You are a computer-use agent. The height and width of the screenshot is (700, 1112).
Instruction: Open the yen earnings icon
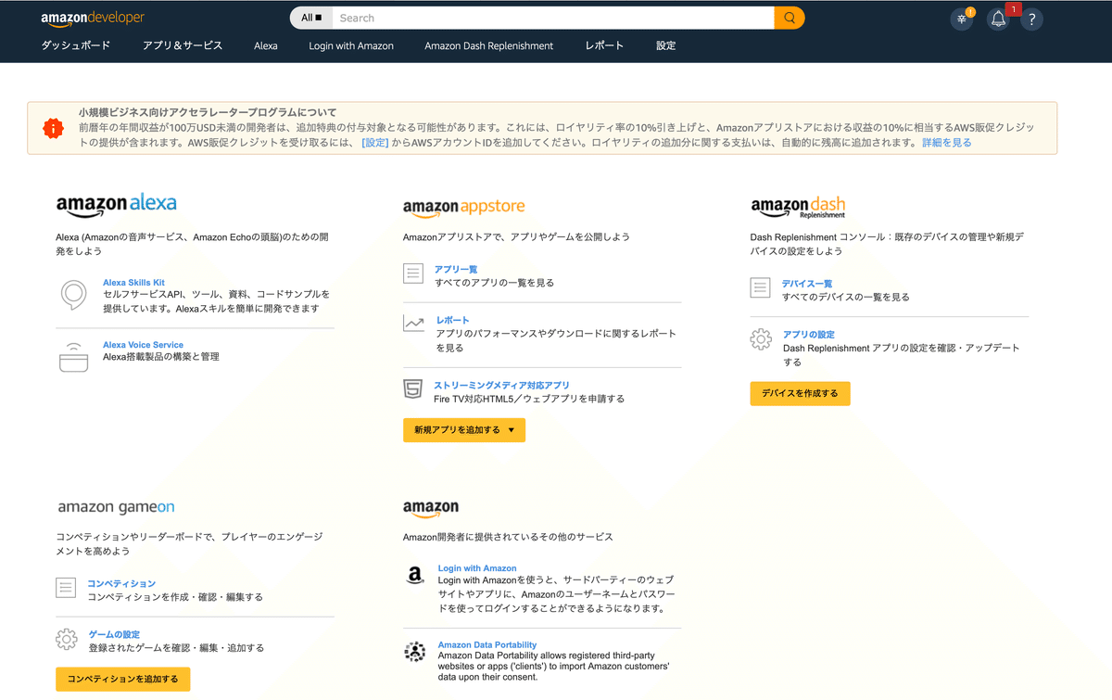click(963, 19)
